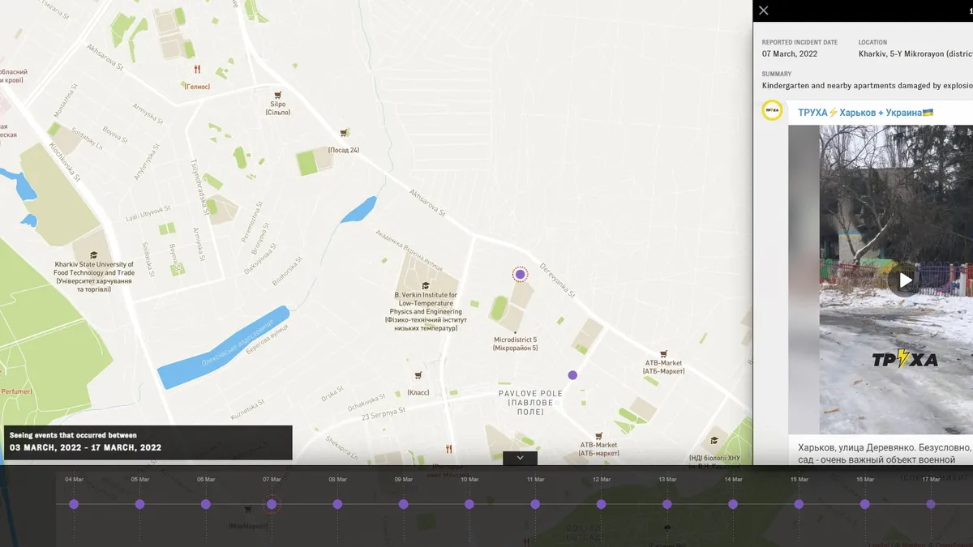
Task: Jump to the 10 Mar timeline event
Action: coord(469,504)
